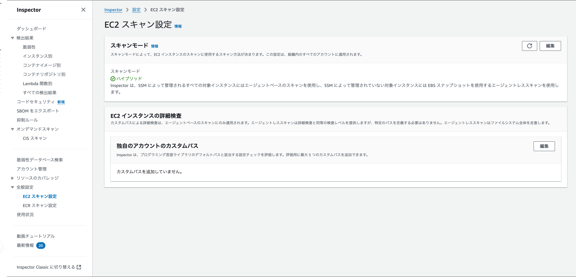Open the 設定 breadcrumb link
The height and width of the screenshot is (277, 576).
(136, 9)
